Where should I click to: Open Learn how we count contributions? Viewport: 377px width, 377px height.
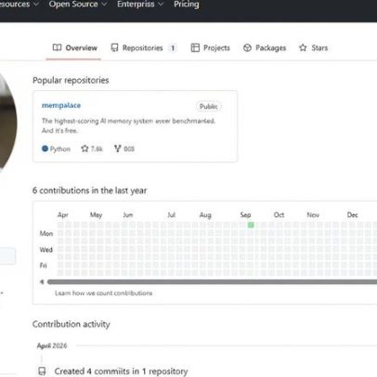[x=103, y=292]
